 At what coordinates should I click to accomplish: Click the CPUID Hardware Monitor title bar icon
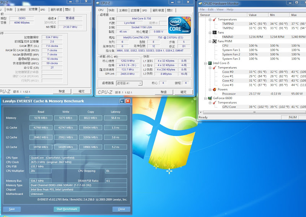(200, 3)
